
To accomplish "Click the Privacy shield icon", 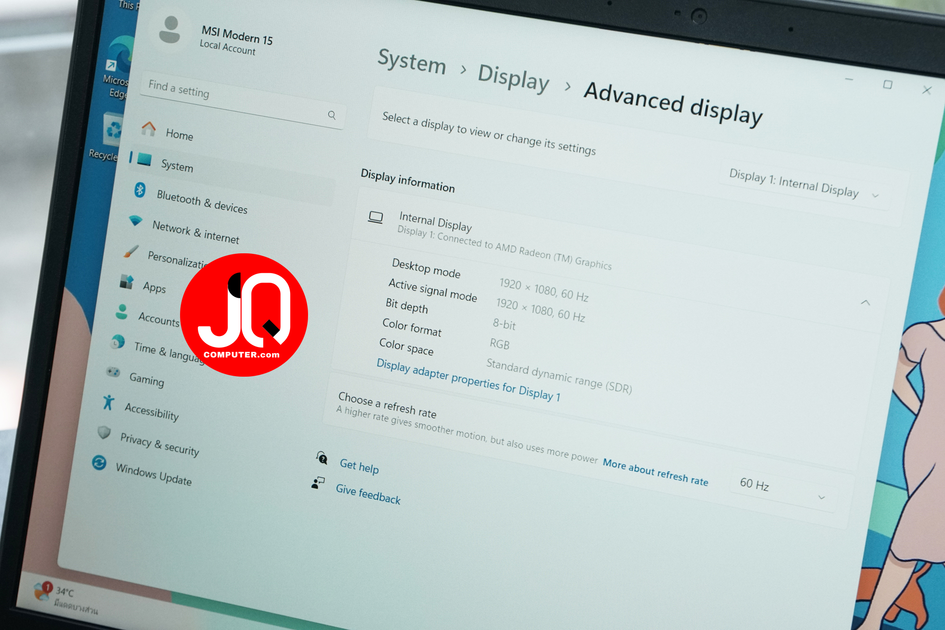I will click(x=104, y=432).
